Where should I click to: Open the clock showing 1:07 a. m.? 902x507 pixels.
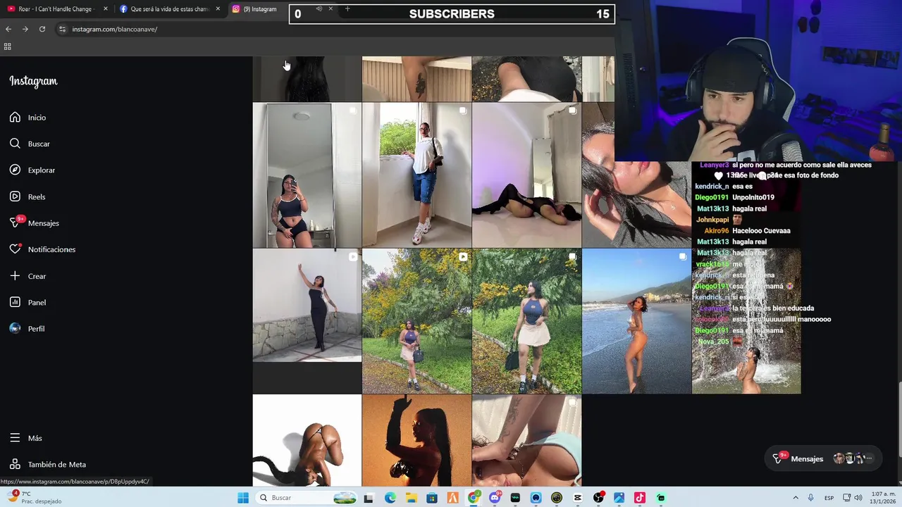click(x=884, y=498)
